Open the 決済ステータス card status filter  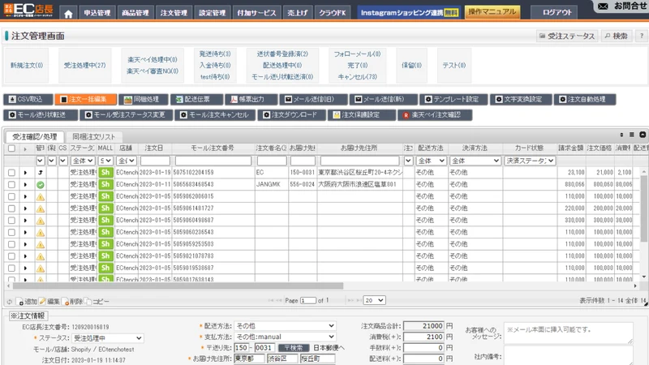coord(530,161)
